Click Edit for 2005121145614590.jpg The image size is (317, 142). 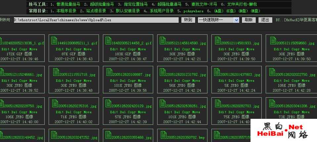[x=168, y=49]
